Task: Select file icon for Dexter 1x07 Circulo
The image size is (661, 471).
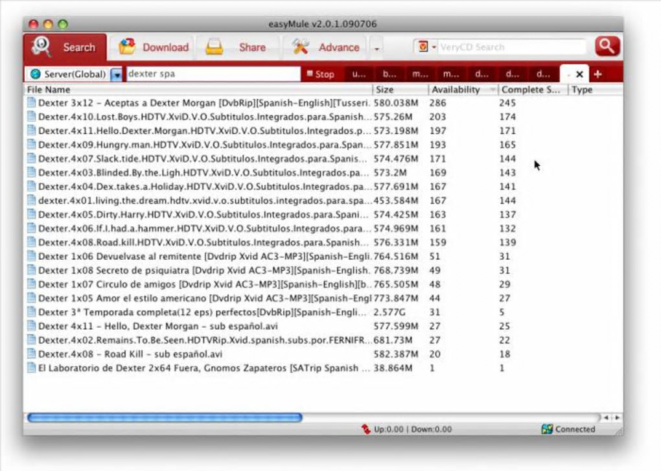Action: 31,284
